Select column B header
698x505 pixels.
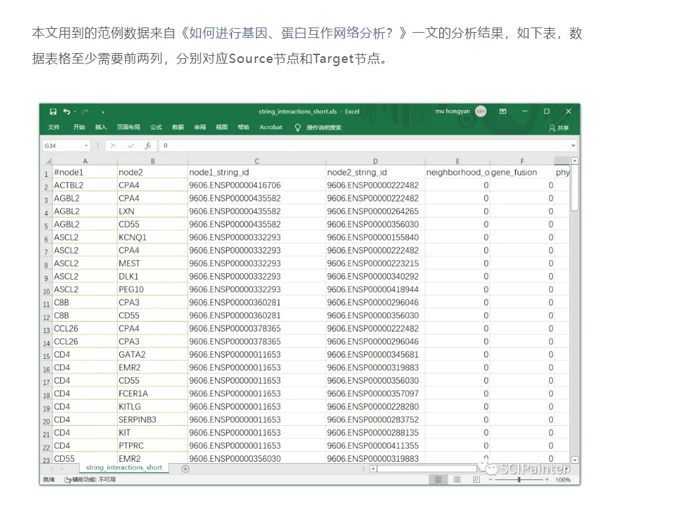coord(153,161)
